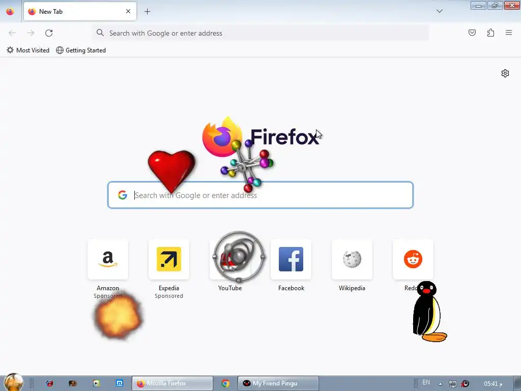The width and height of the screenshot is (521, 391).
Task: Open the Facebook shortcut tile
Action: point(291,259)
